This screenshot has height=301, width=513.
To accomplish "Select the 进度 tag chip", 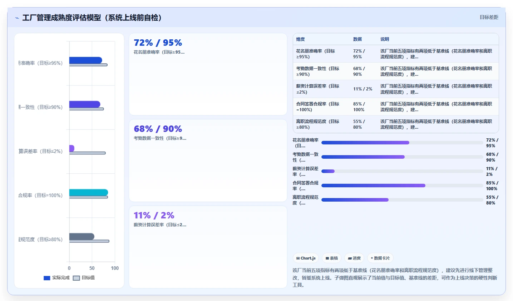I will tap(354, 258).
